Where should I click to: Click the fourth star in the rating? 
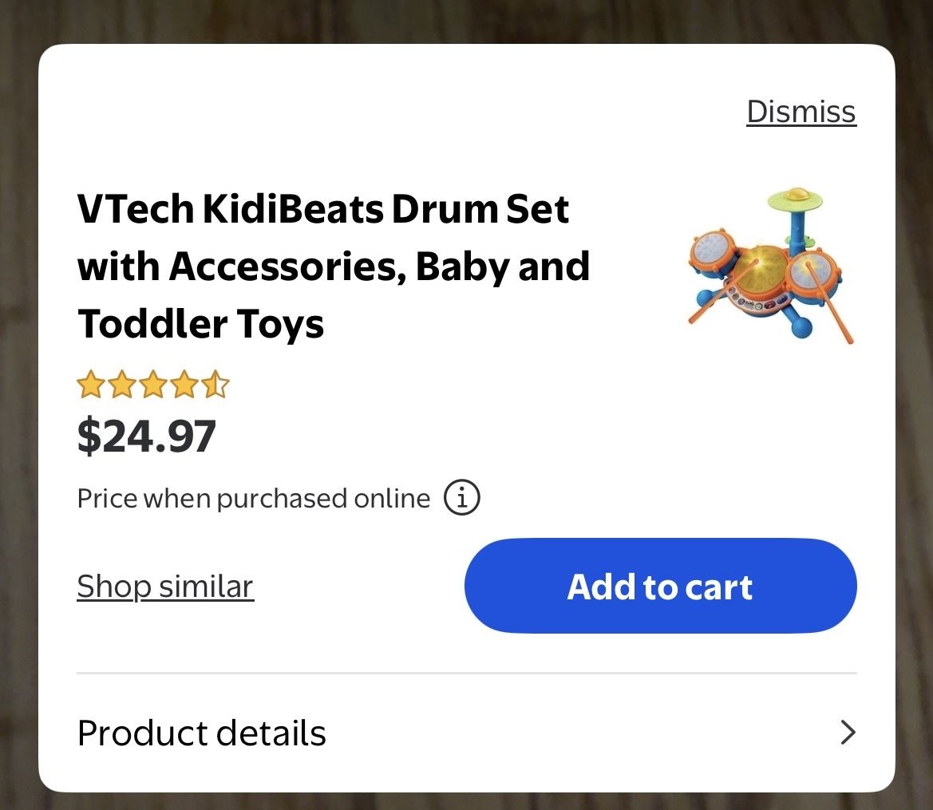pos(184,385)
